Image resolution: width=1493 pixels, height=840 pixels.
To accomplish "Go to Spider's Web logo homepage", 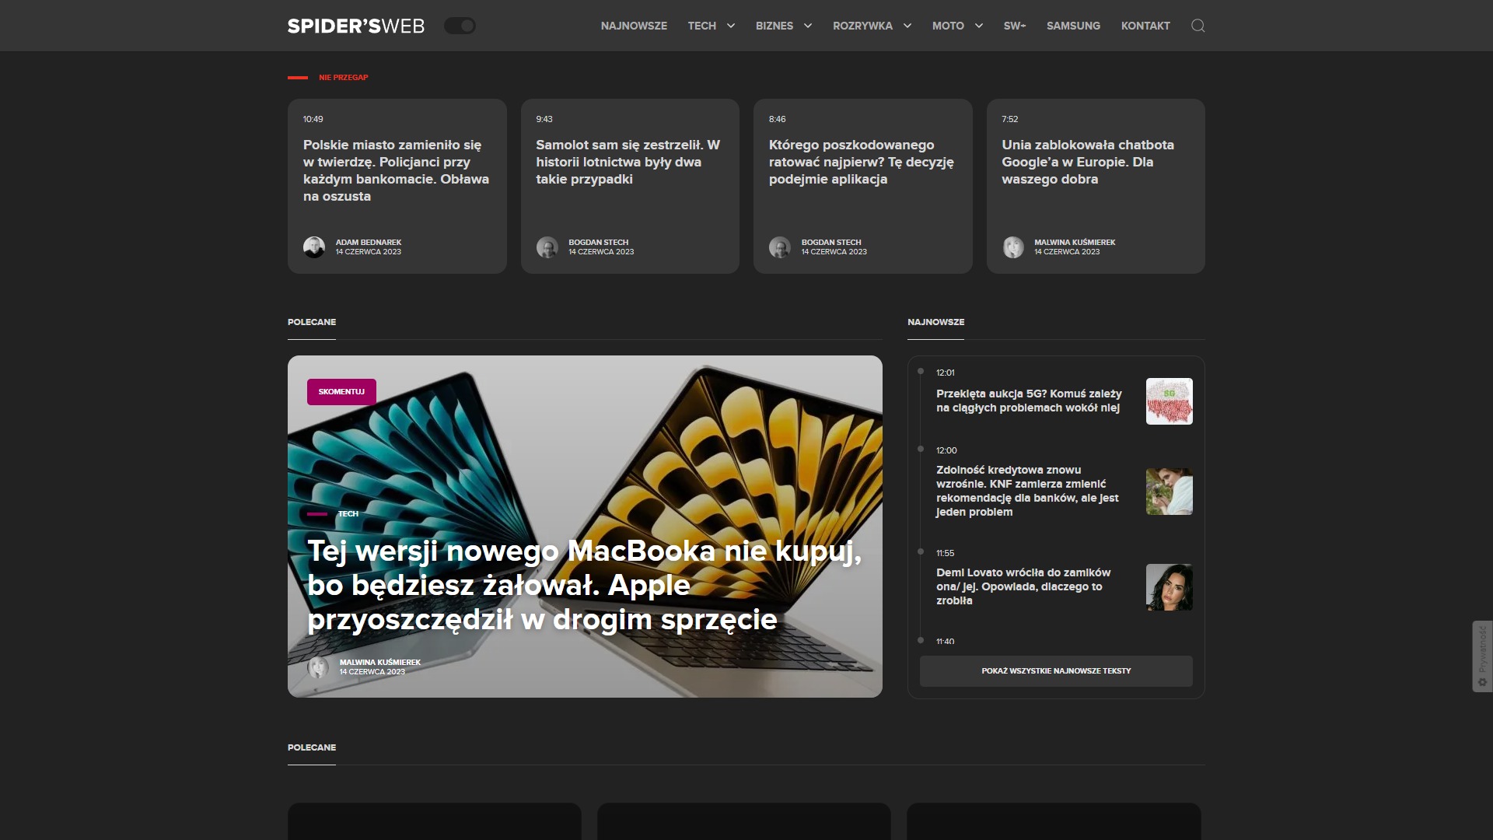I will tap(356, 26).
